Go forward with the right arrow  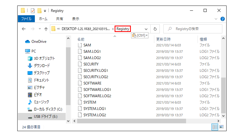[33, 29]
